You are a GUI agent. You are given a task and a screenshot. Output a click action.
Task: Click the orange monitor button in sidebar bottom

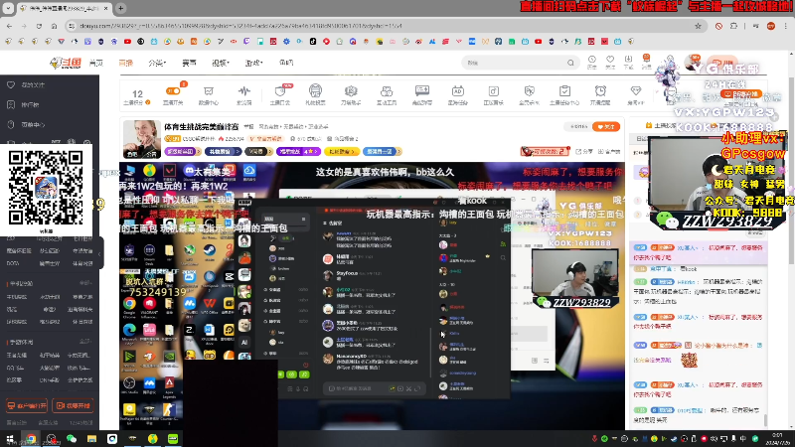click(x=27, y=406)
